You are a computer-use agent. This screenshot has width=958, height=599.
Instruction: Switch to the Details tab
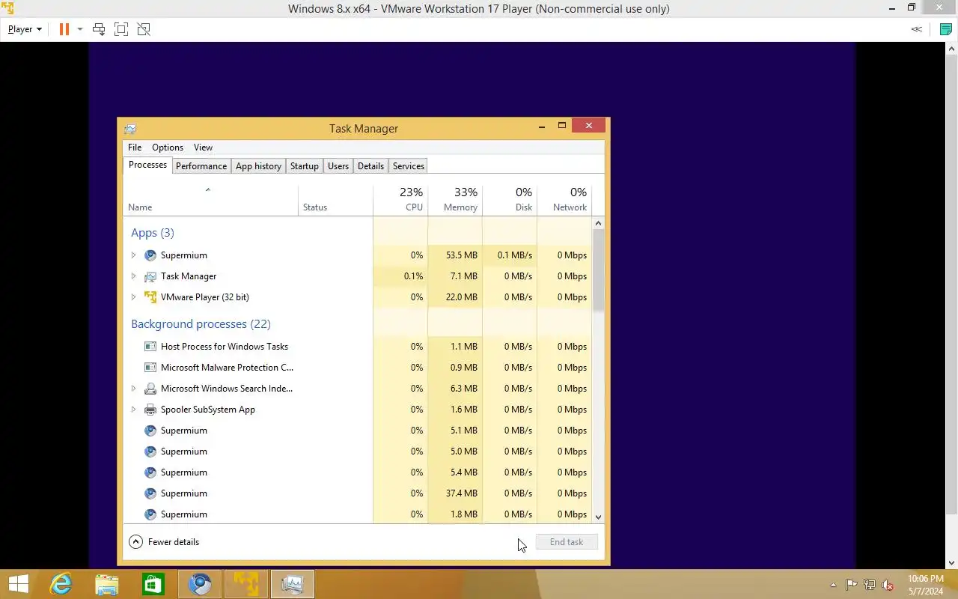click(370, 166)
